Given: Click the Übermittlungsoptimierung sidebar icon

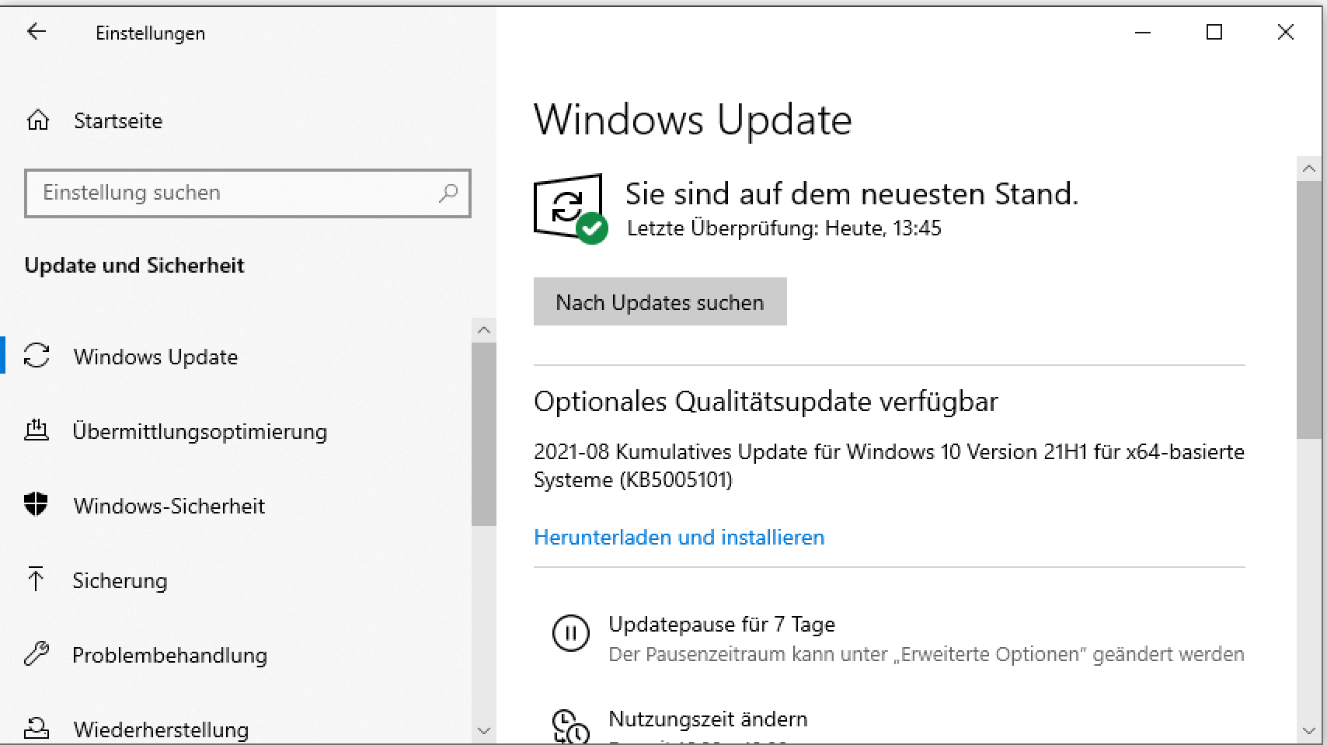Looking at the screenshot, I should [37, 430].
